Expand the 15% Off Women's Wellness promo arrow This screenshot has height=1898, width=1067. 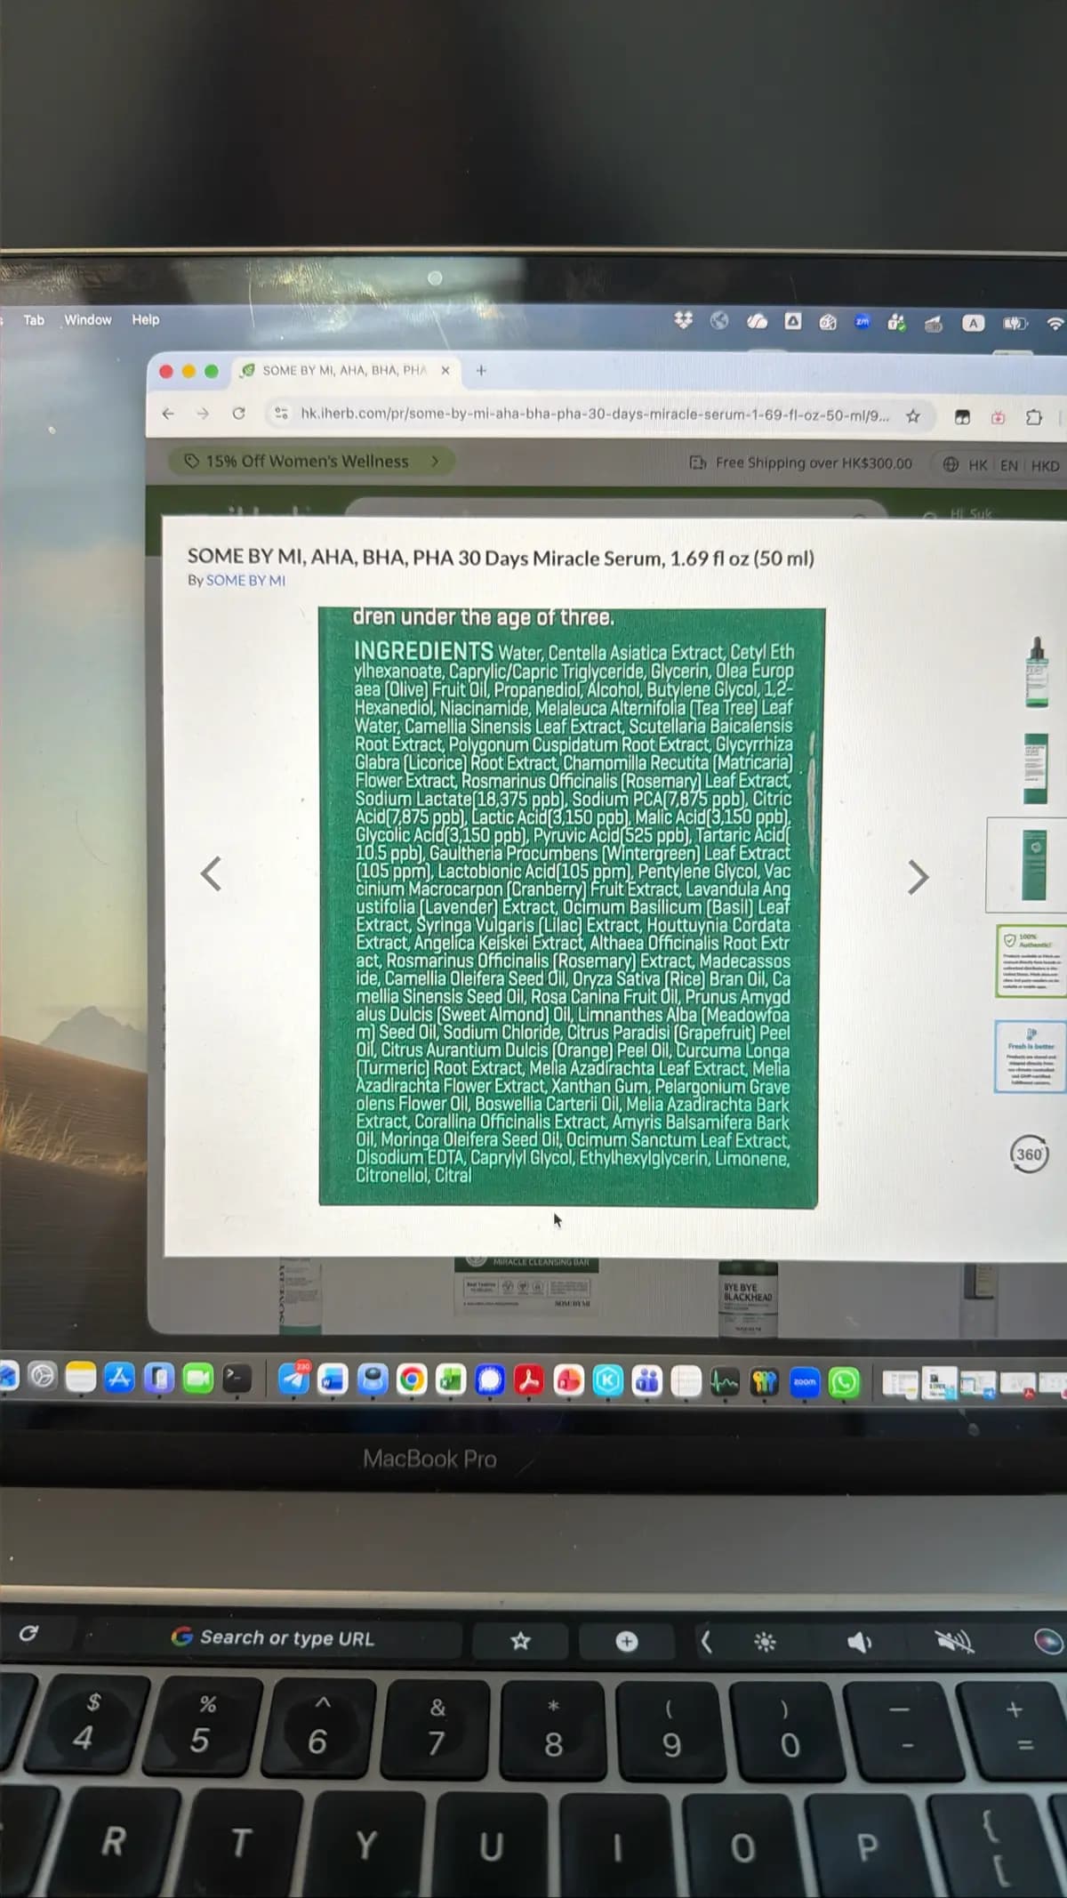pyautogui.click(x=435, y=461)
